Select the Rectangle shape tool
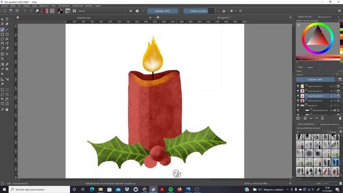Image resolution: width=343 pixels, height=193 pixels. (2, 34)
